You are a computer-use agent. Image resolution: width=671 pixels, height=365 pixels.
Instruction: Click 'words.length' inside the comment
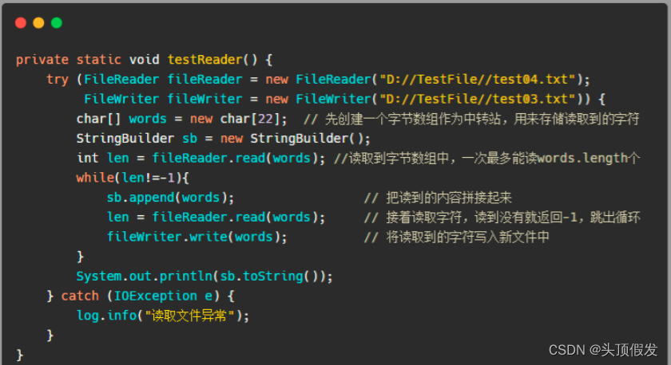click(582, 158)
